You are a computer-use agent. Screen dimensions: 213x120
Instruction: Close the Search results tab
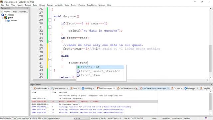tap(67, 88)
